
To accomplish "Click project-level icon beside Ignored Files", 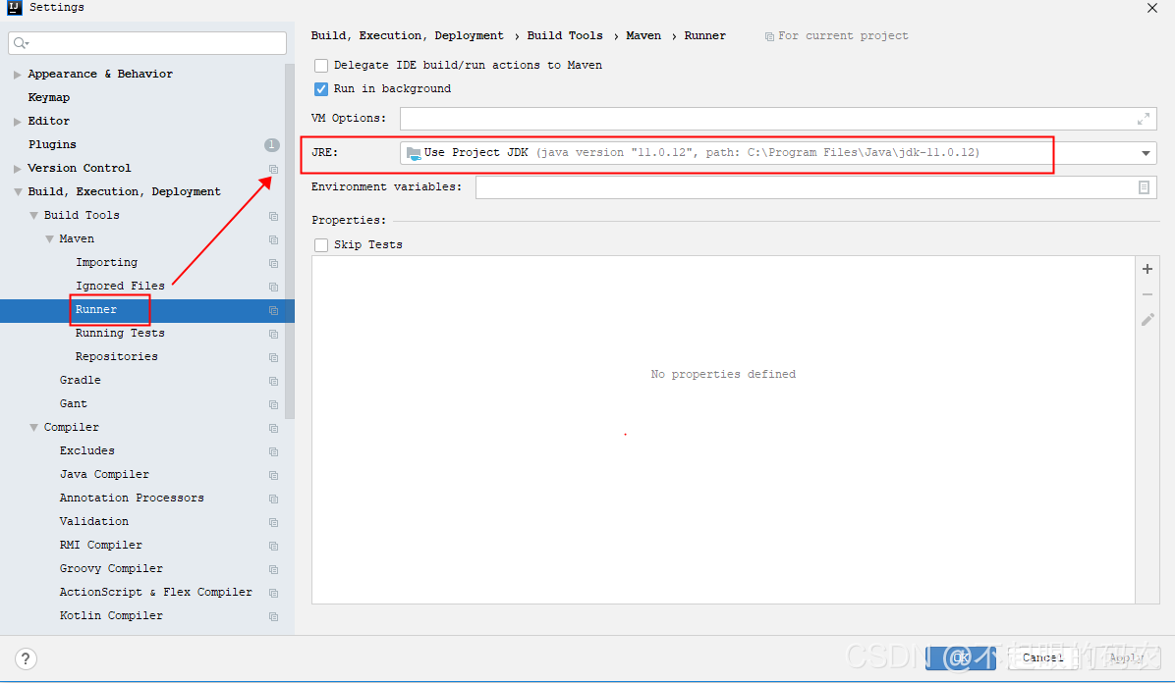I will 273,287.
